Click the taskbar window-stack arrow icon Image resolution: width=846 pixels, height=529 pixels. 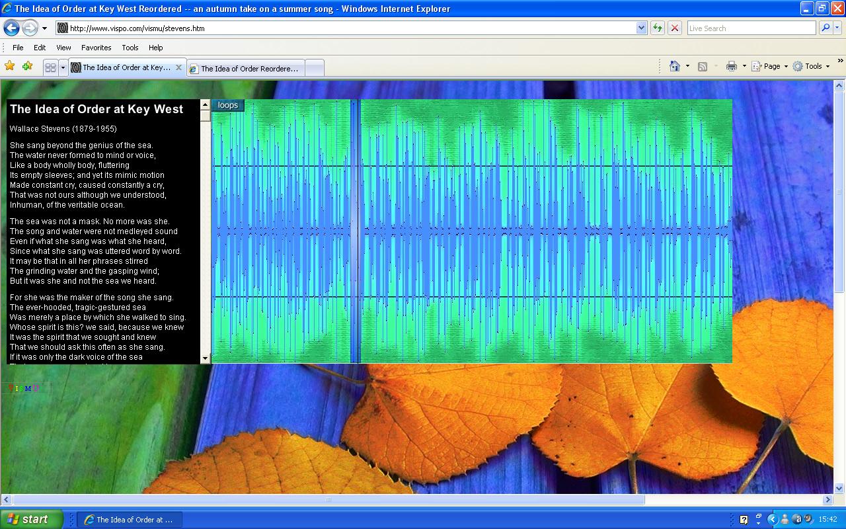pos(758,519)
